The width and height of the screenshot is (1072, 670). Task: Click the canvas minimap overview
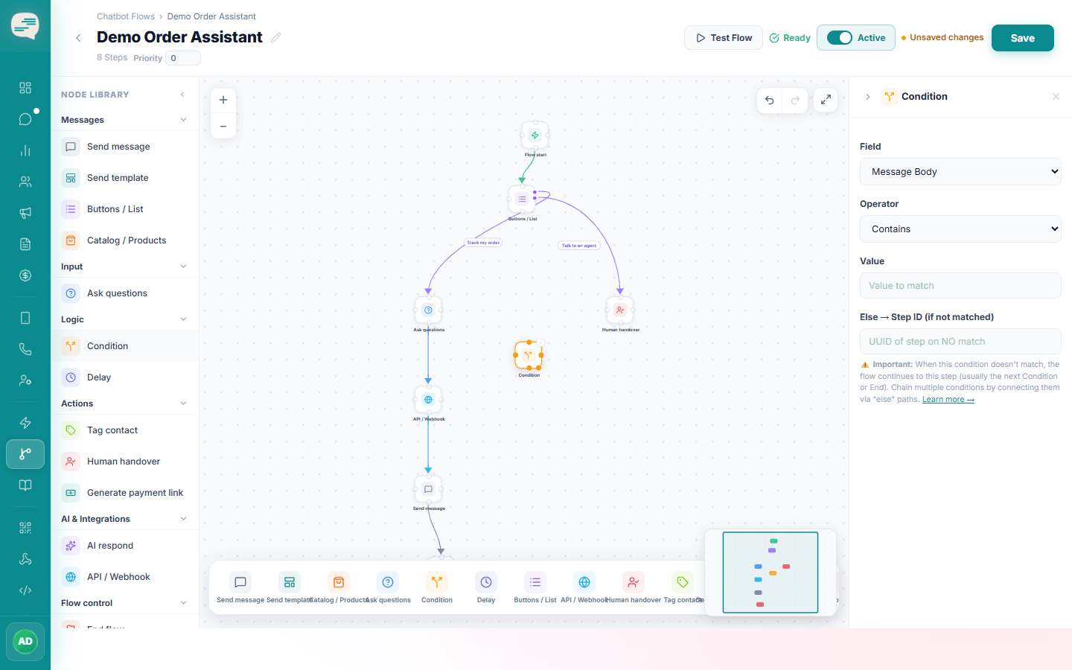(770, 572)
